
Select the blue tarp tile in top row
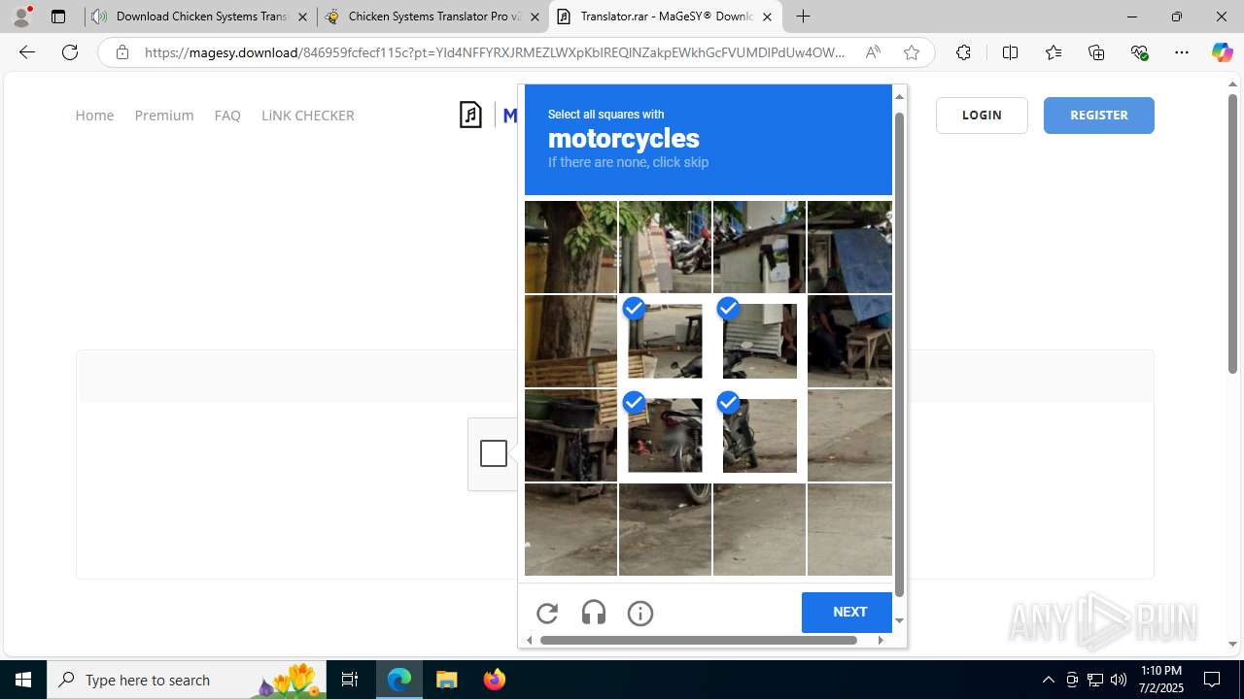click(x=849, y=248)
